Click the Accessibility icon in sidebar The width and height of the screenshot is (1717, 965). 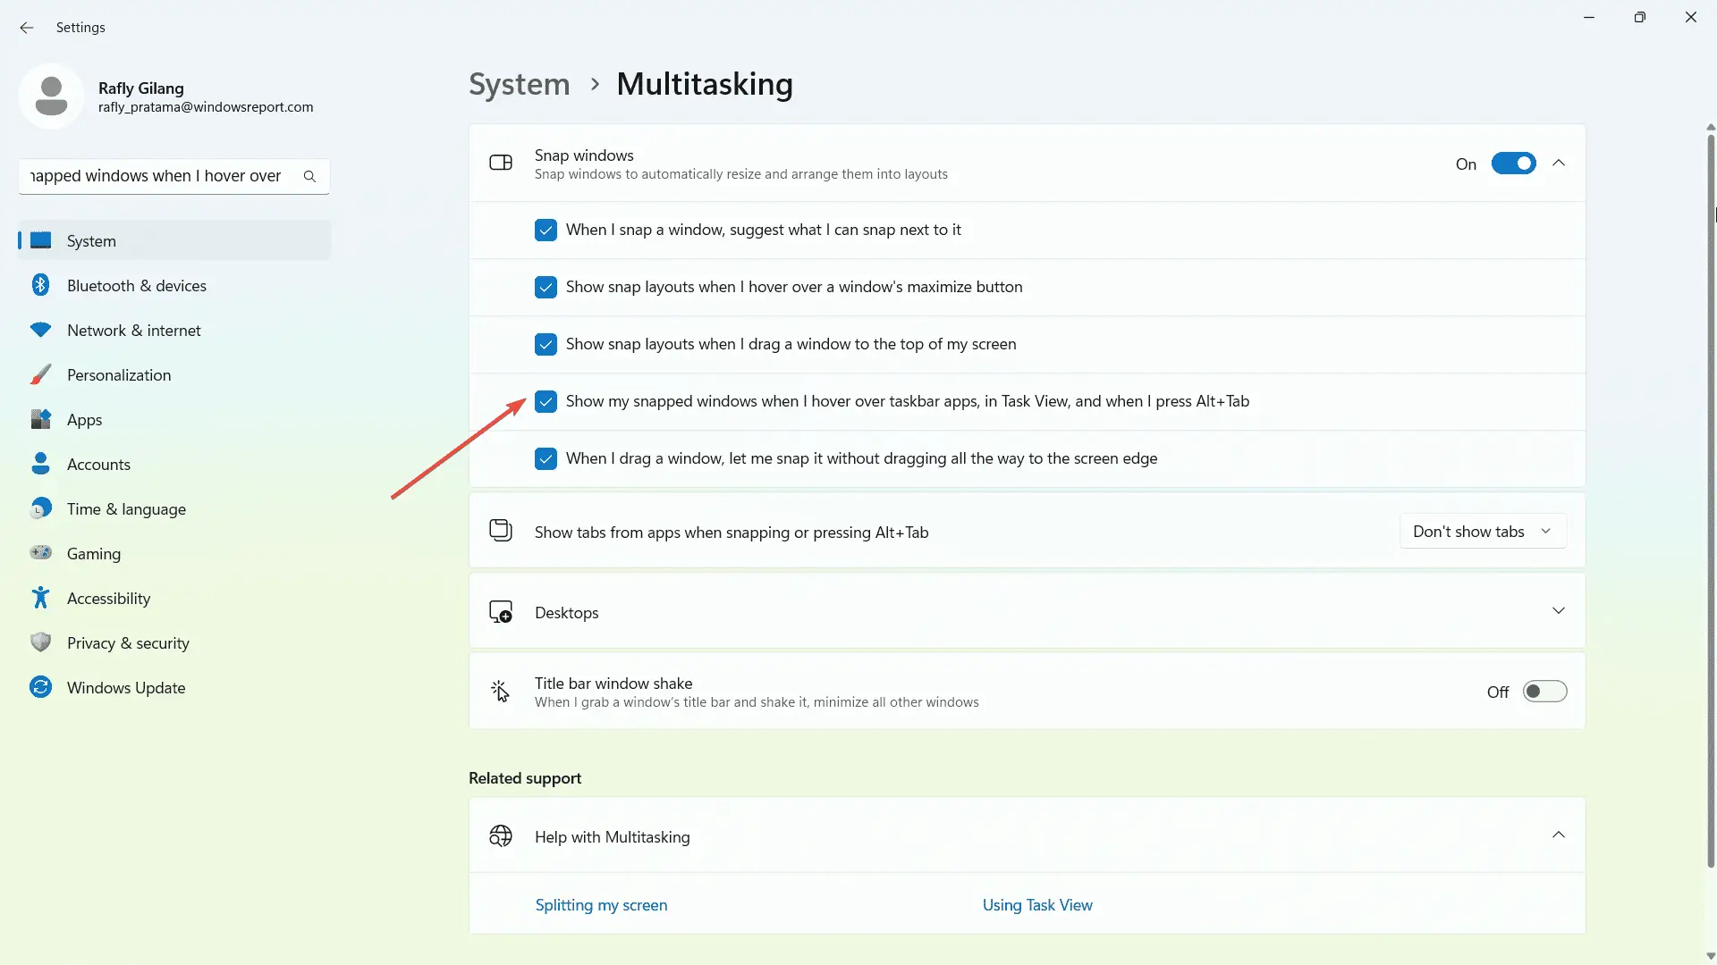click(41, 598)
